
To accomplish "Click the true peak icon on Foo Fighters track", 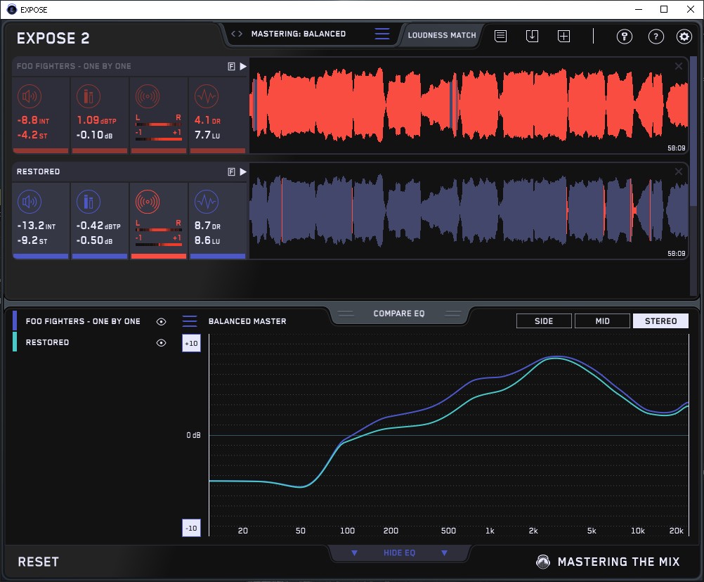I will (88, 96).
